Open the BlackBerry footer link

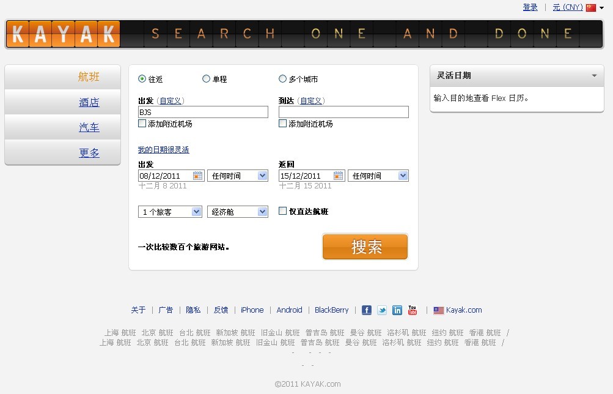[x=331, y=310]
